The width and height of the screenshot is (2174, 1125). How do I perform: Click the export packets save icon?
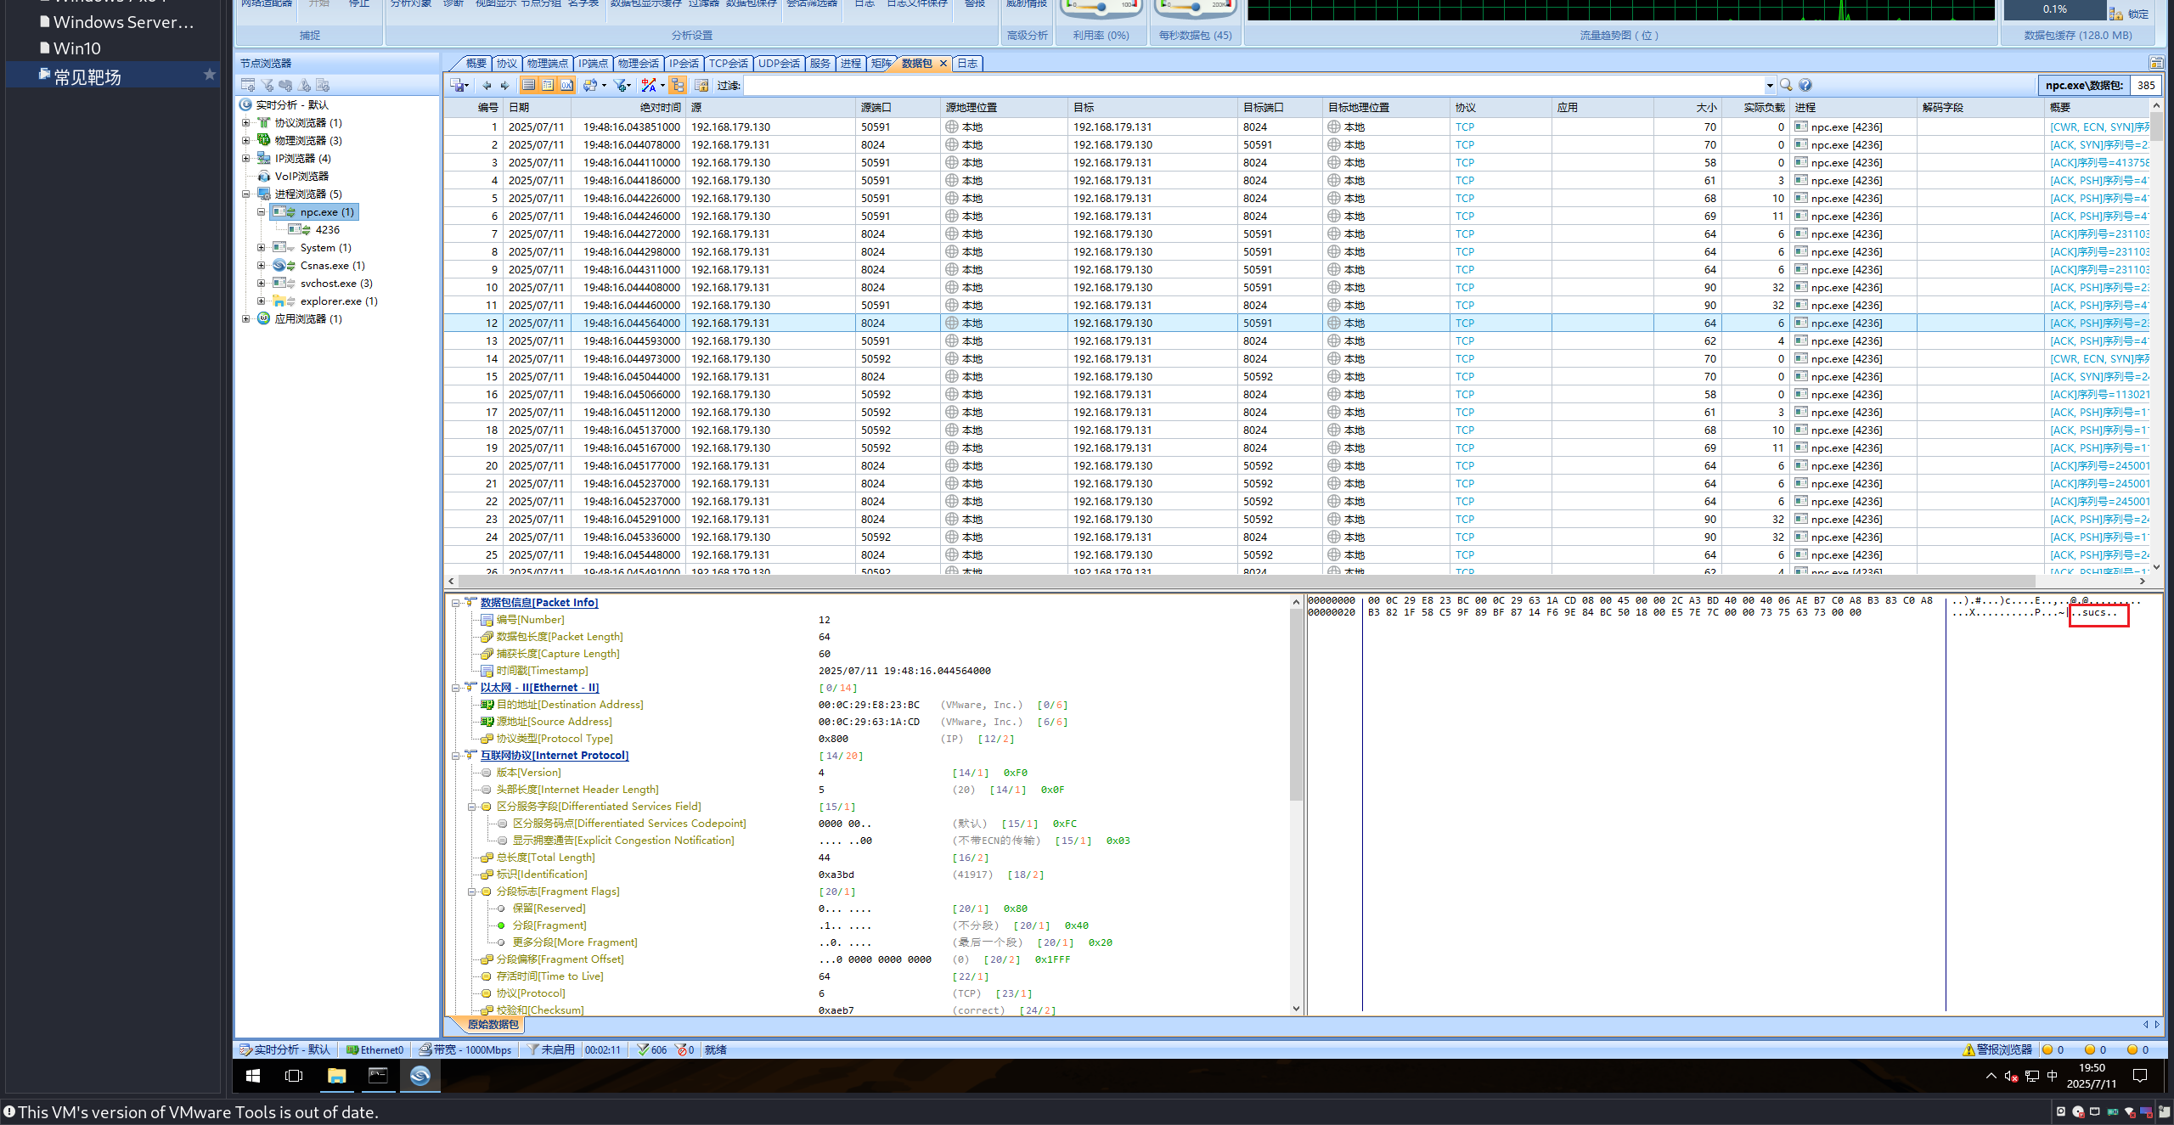coord(457,85)
